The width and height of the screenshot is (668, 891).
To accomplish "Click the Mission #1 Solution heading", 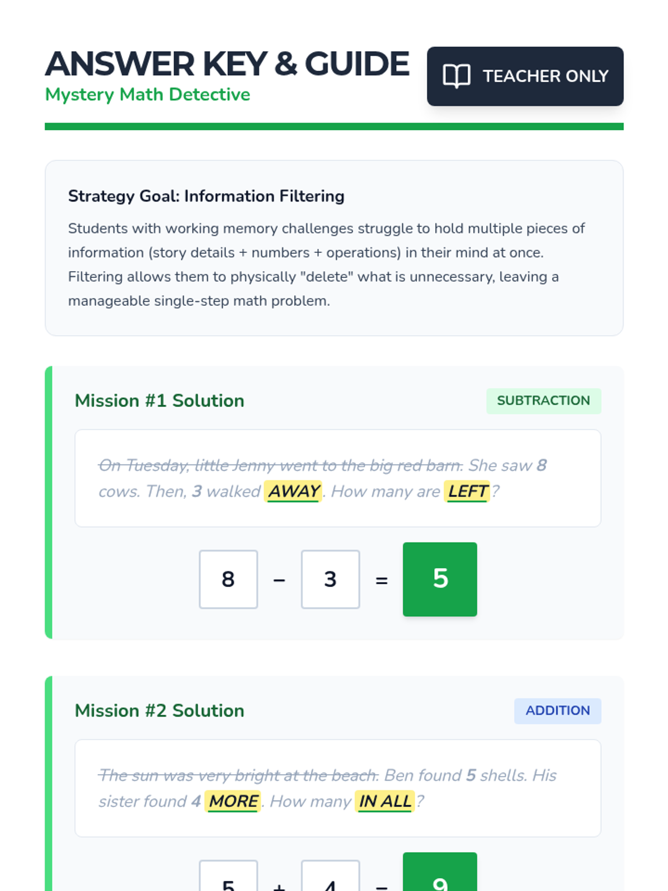I will [x=159, y=401].
